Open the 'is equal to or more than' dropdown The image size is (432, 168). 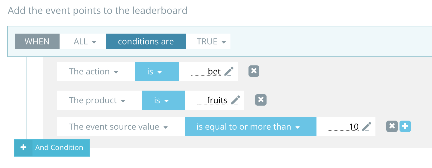pos(248,127)
